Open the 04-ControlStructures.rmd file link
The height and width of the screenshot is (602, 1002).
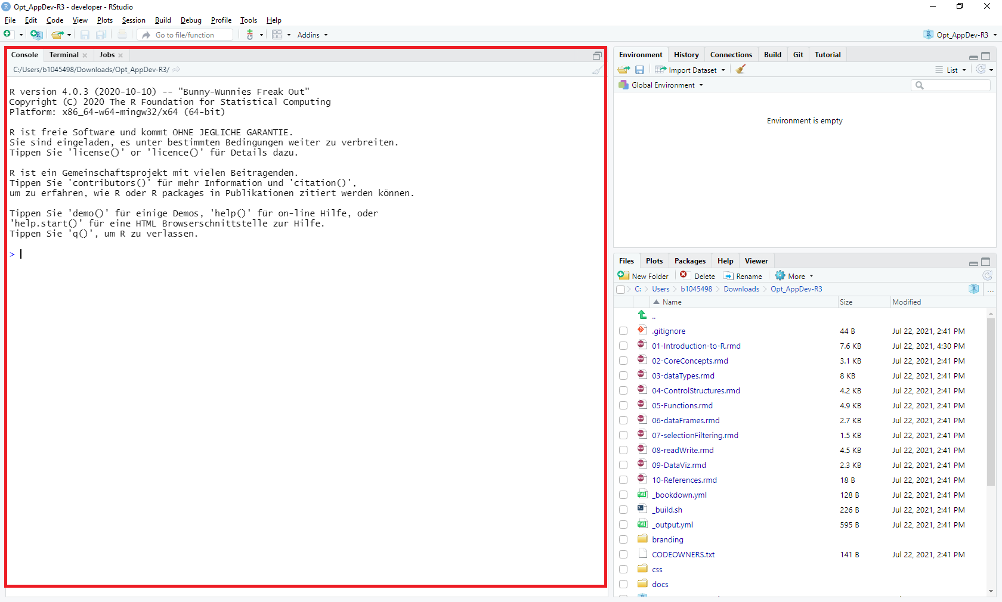(x=696, y=390)
